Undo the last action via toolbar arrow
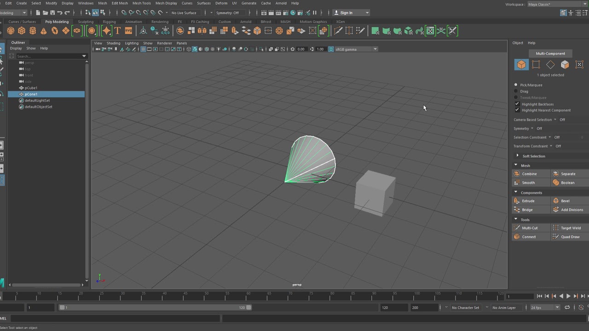589x331 pixels. [x=60, y=12]
